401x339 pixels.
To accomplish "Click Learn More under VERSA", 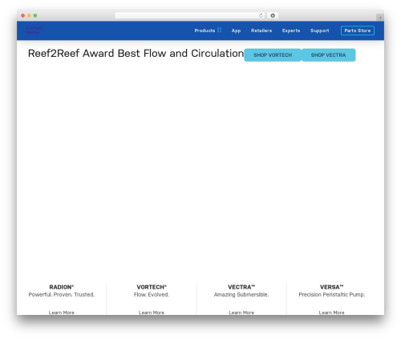I will tap(331, 313).
